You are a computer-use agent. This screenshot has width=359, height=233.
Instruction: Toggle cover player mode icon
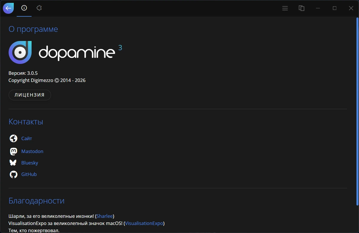tap(302, 8)
